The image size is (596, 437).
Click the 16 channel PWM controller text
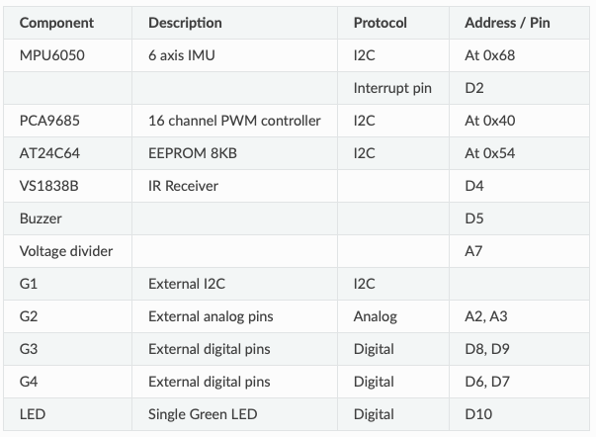click(x=234, y=121)
